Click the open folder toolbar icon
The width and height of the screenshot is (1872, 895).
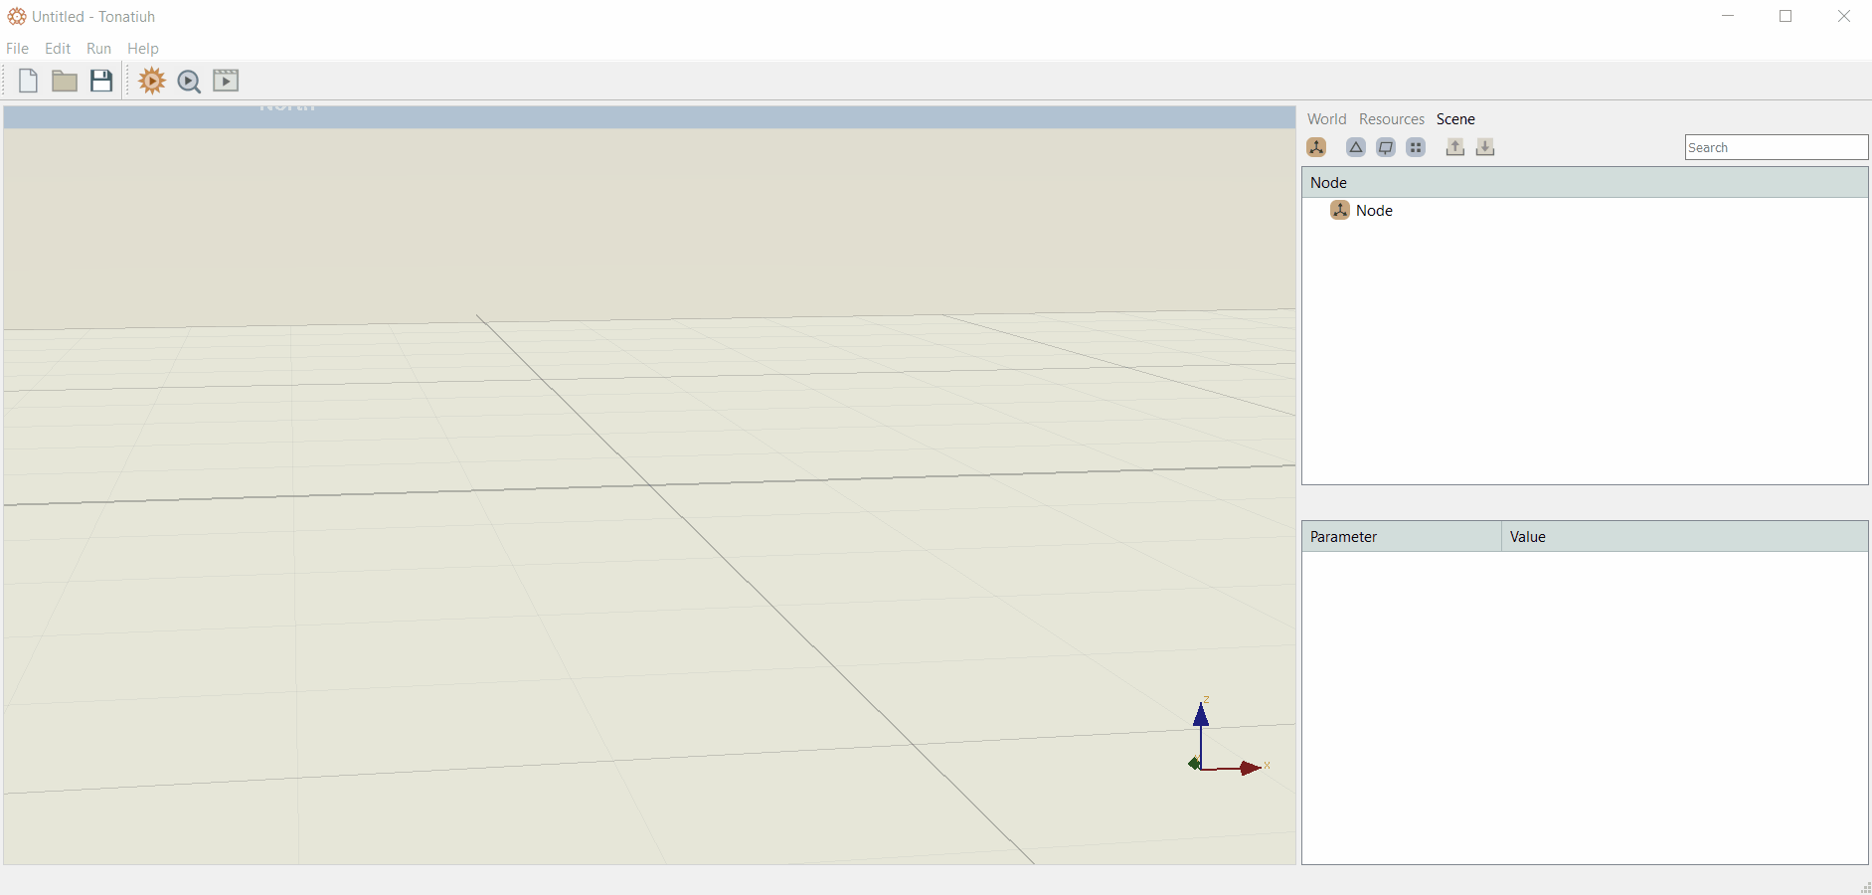[65, 81]
